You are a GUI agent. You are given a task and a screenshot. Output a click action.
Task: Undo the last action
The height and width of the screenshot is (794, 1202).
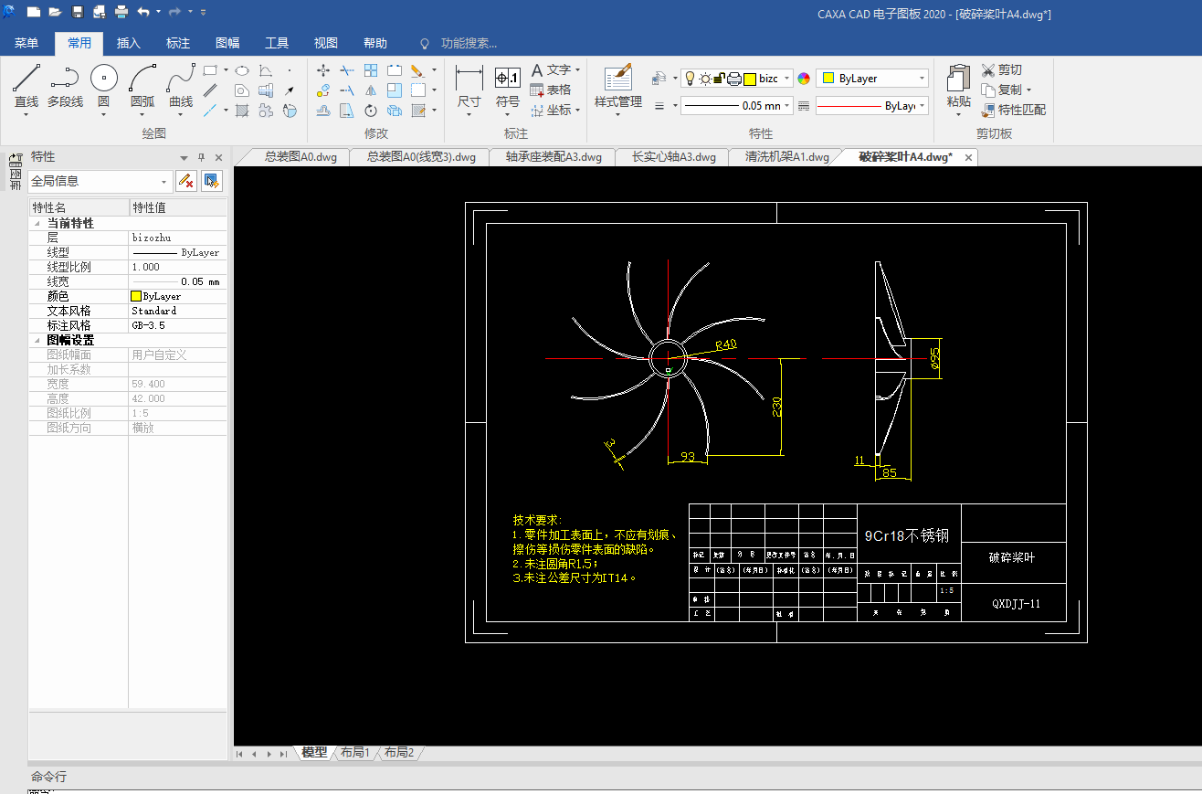(143, 12)
